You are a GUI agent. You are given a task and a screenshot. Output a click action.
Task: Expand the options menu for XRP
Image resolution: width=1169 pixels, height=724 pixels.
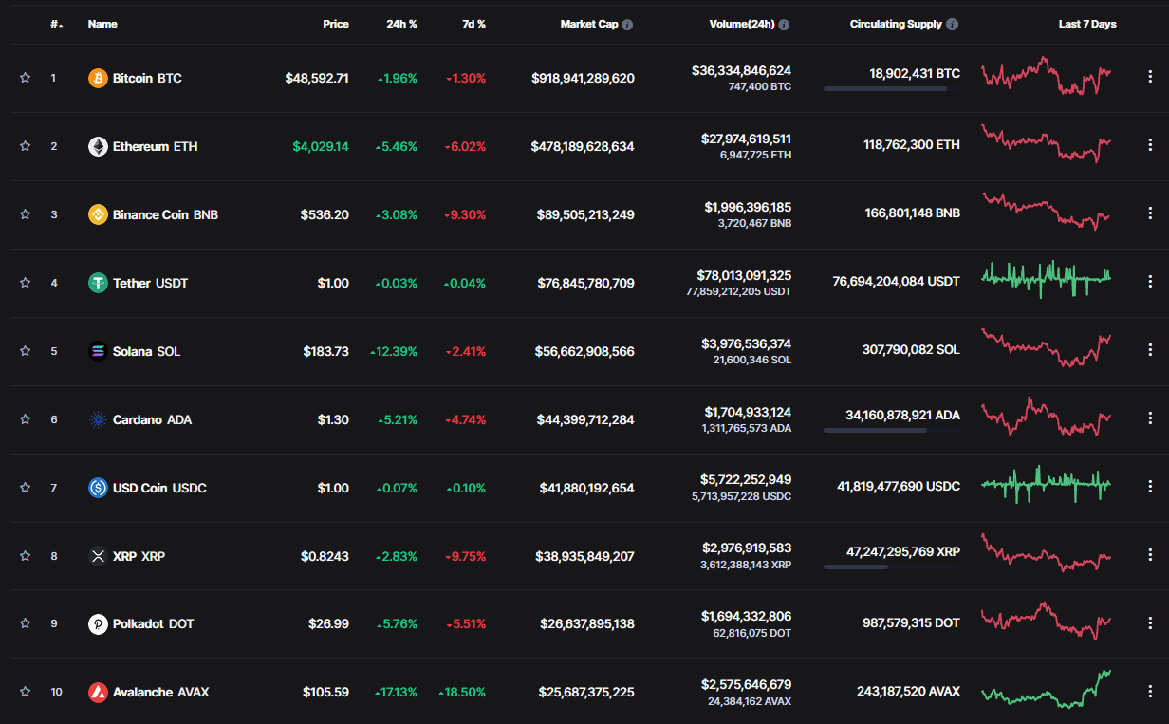click(1150, 556)
